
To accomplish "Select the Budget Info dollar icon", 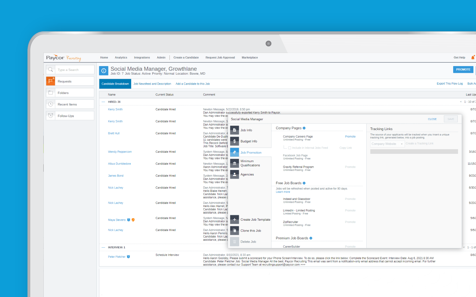I will (x=235, y=141).
